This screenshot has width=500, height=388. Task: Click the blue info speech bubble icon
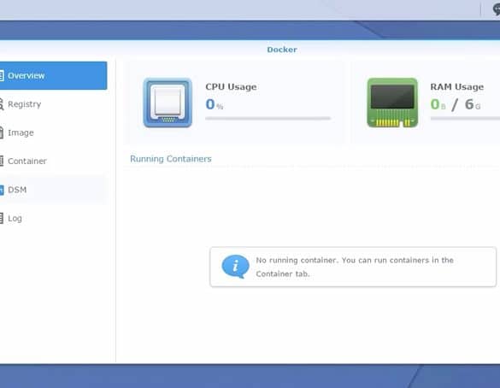point(235,267)
